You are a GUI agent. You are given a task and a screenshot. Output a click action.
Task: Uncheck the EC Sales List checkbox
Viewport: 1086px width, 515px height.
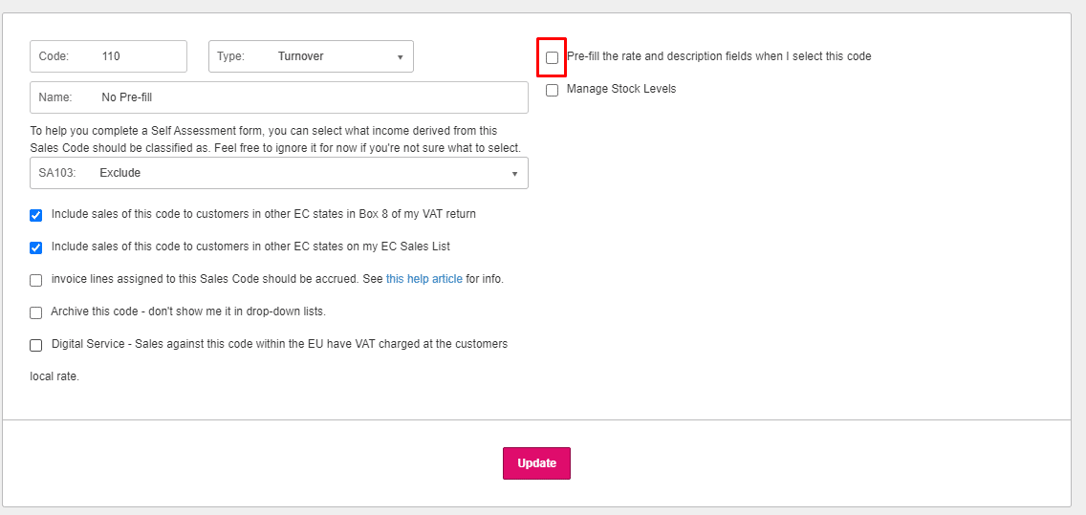pos(36,247)
